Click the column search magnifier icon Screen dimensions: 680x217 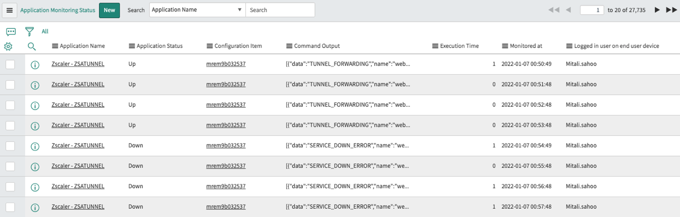tap(32, 46)
